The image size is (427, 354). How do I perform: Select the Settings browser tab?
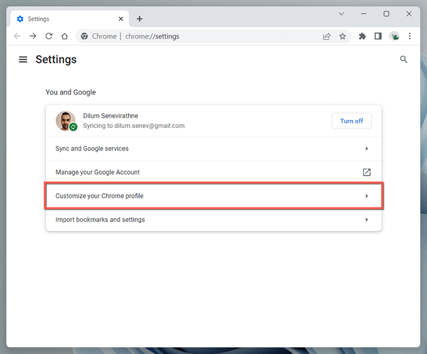[70, 19]
